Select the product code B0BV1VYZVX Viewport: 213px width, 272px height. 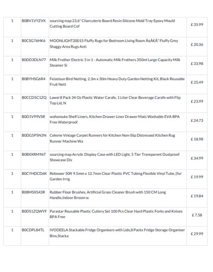tap(33, 21)
